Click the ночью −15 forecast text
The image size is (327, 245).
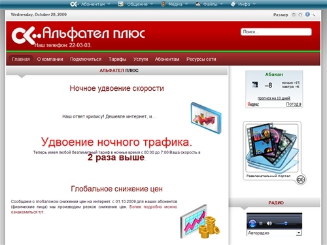pyautogui.click(x=290, y=83)
